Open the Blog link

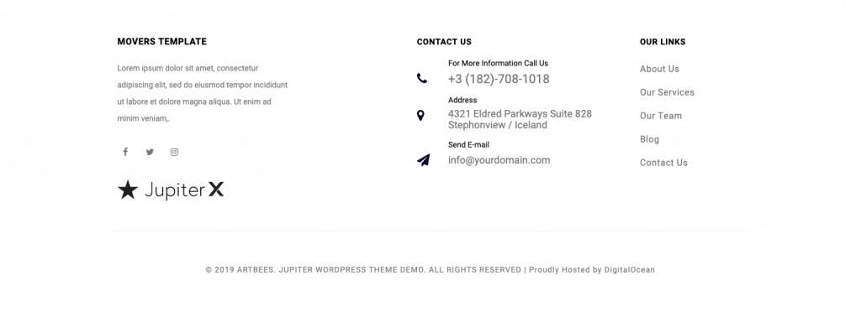point(649,139)
